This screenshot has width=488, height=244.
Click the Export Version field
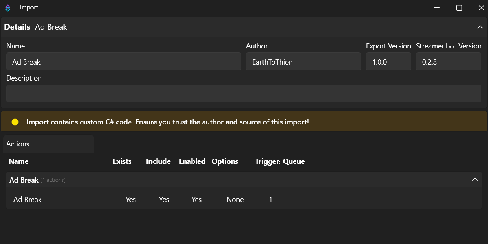click(x=388, y=62)
